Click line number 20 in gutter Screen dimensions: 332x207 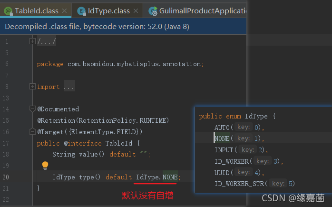(6, 177)
